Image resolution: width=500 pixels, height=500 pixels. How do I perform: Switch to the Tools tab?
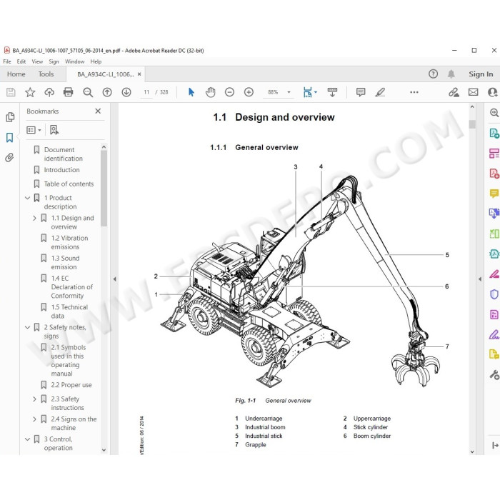(x=46, y=74)
